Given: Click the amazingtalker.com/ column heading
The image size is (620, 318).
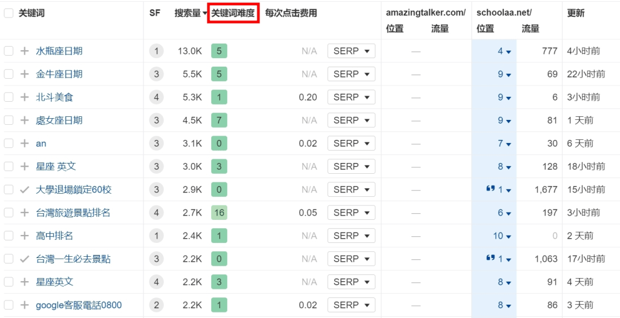Looking at the screenshot, I should pyautogui.click(x=426, y=13).
